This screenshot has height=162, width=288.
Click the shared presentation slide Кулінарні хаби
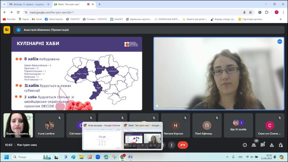[x=77, y=74]
